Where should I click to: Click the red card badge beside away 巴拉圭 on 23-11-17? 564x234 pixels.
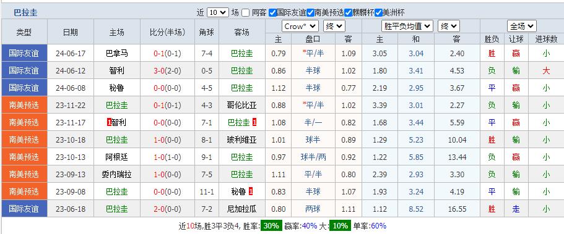pos(254,122)
